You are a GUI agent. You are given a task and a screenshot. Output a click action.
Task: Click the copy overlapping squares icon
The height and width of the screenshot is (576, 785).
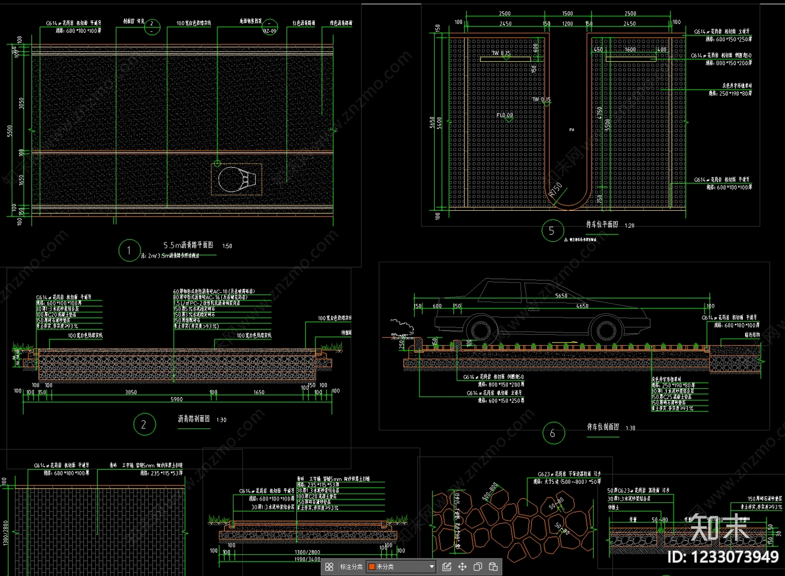coord(478,567)
